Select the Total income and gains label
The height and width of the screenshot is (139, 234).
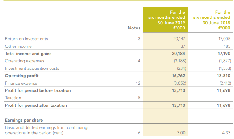click(x=28, y=54)
